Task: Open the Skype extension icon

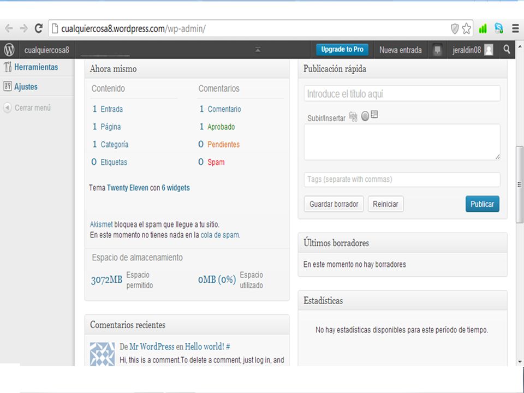Action: pos(499,28)
